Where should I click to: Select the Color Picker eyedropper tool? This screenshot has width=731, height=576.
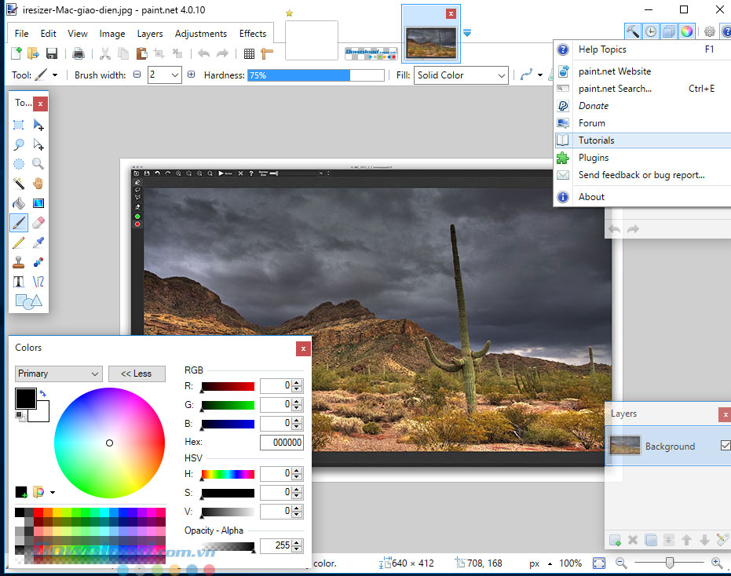coord(38,242)
